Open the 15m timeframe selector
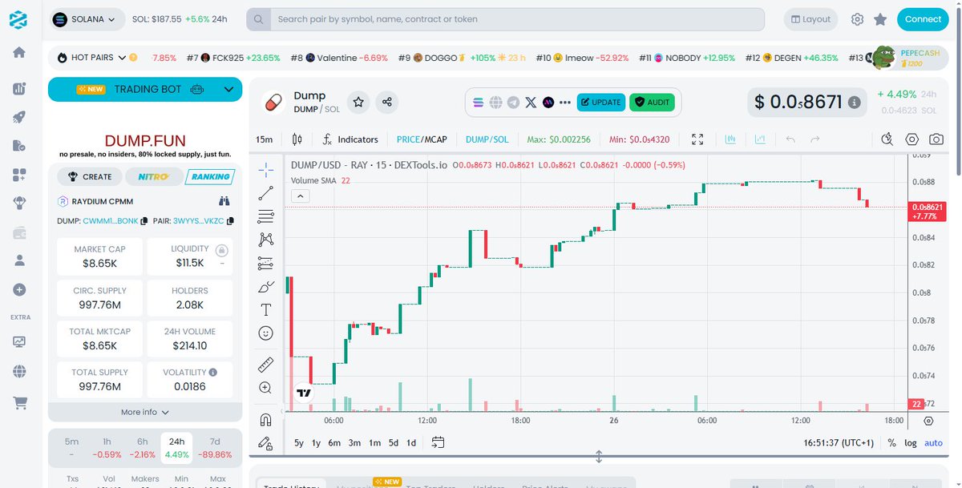 tap(264, 139)
